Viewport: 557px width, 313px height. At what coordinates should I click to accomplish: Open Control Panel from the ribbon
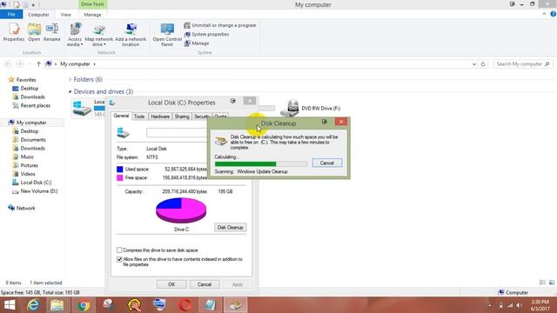pos(167,35)
